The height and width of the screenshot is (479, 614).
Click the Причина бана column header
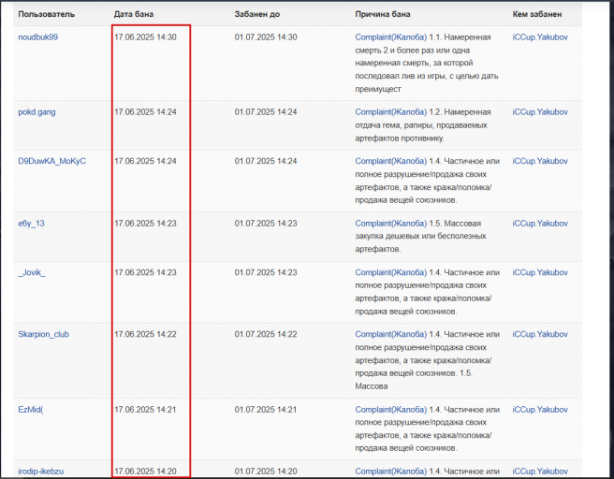click(x=383, y=14)
